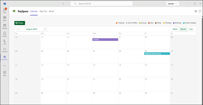
Task: Open the National Women's Day event
Action: click(157, 54)
